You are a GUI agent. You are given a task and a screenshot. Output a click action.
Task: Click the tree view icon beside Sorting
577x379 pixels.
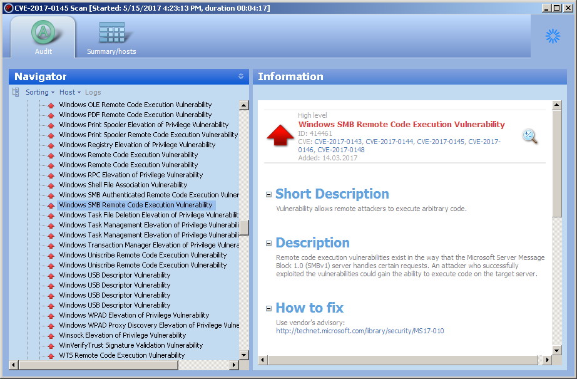[16, 92]
